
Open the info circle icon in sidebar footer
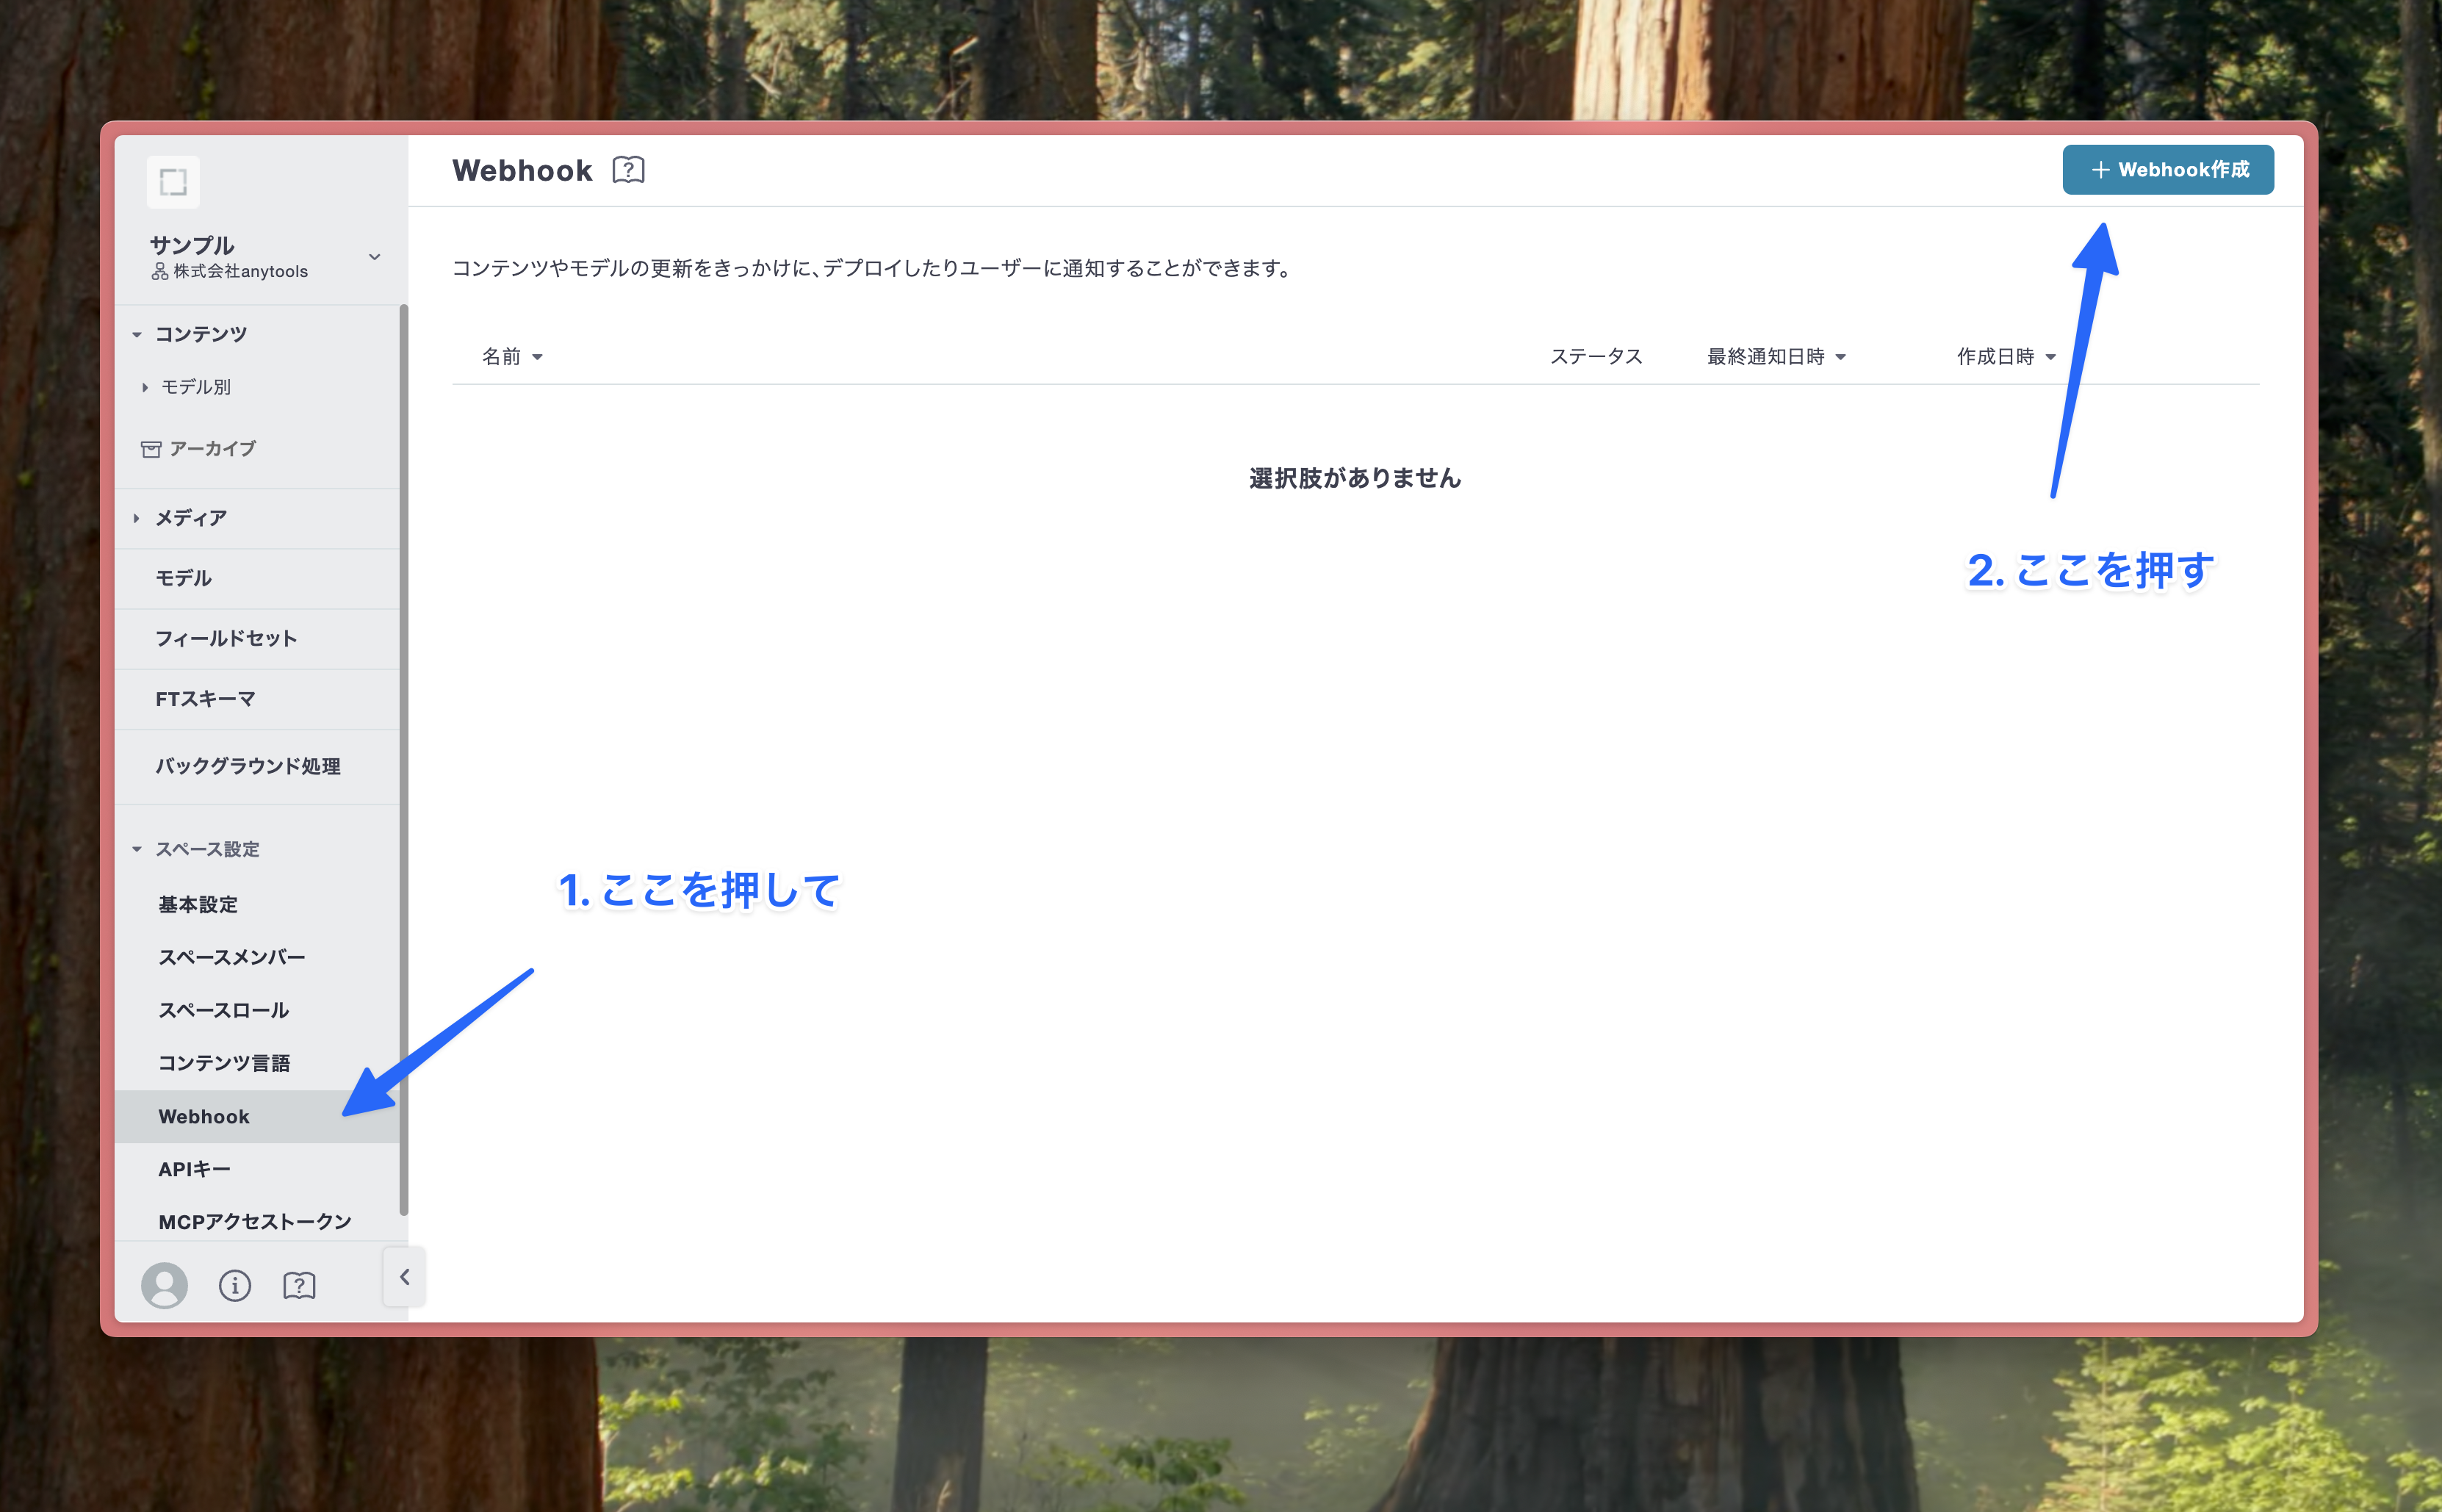pos(235,1285)
